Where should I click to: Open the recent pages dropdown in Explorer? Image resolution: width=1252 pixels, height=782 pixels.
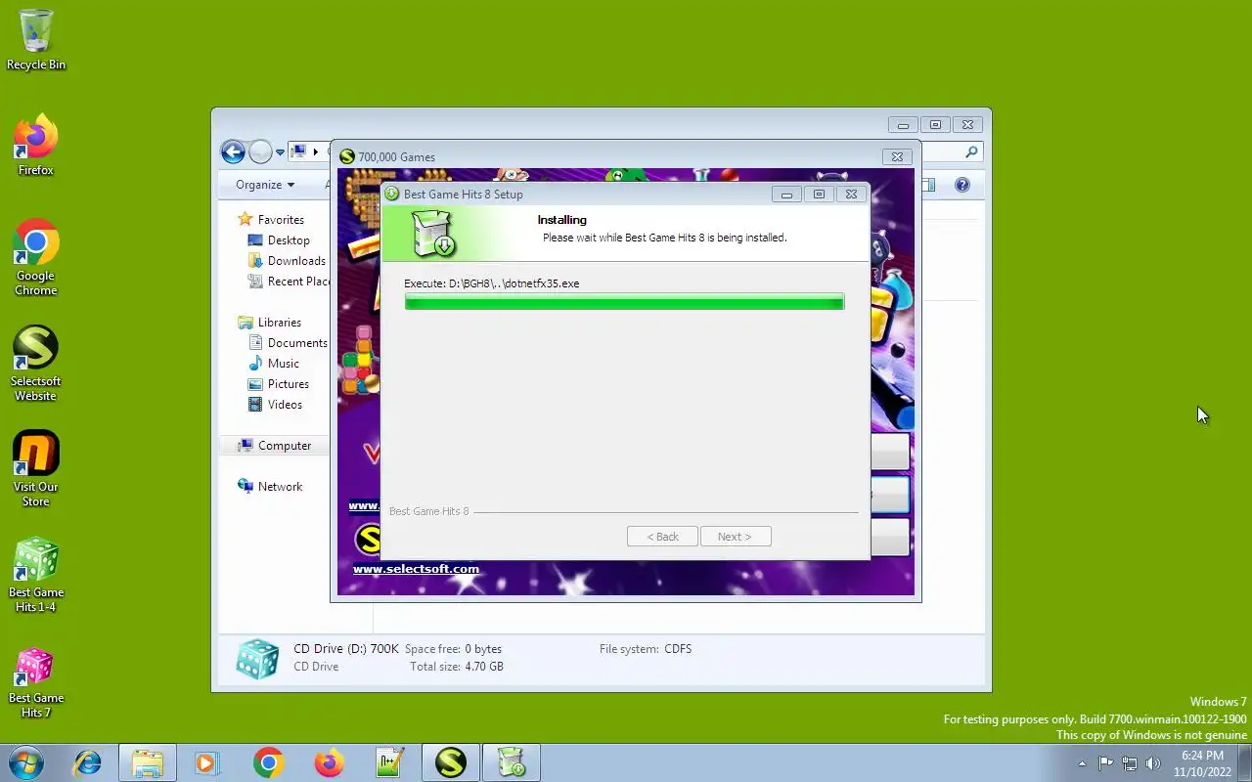[280, 152]
